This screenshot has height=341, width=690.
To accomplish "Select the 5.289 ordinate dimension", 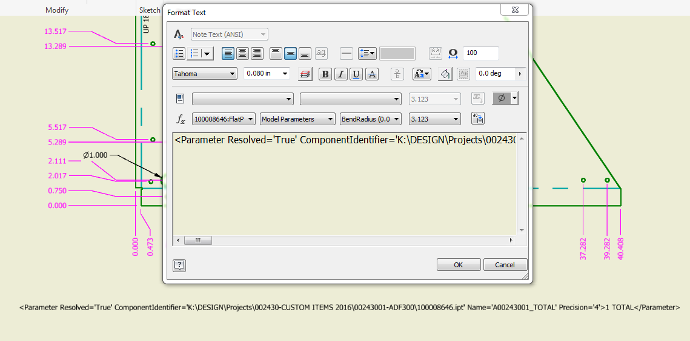I will point(57,142).
